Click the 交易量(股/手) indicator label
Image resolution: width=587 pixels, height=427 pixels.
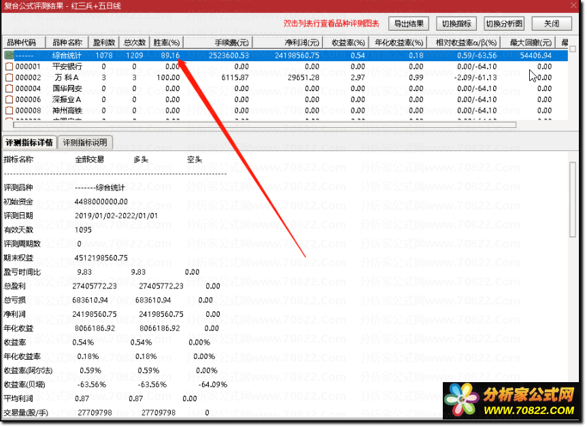tap(25, 413)
